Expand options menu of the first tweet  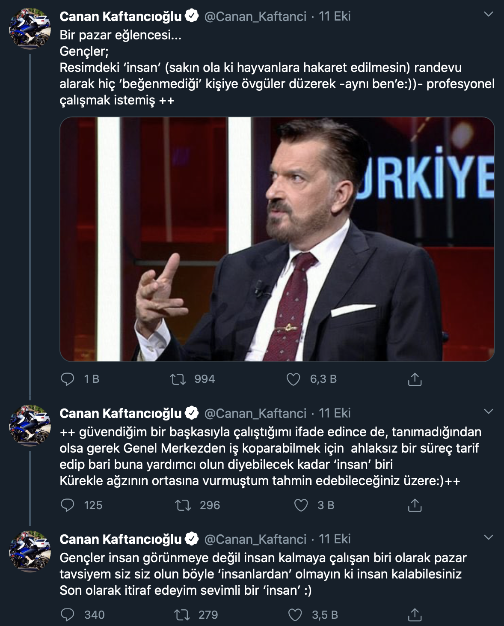488,14
